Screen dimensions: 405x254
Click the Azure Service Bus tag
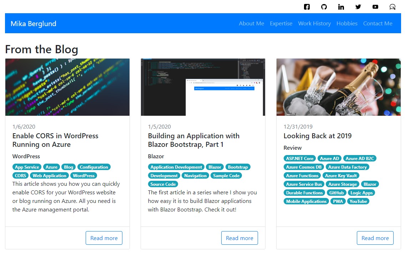tap(304, 184)
